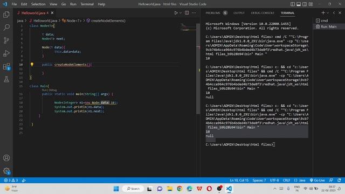Image resolution: width=345 pixels, height=194 pixels.
Task: Open Windows Start menu
Action: (x=116, y=189)
